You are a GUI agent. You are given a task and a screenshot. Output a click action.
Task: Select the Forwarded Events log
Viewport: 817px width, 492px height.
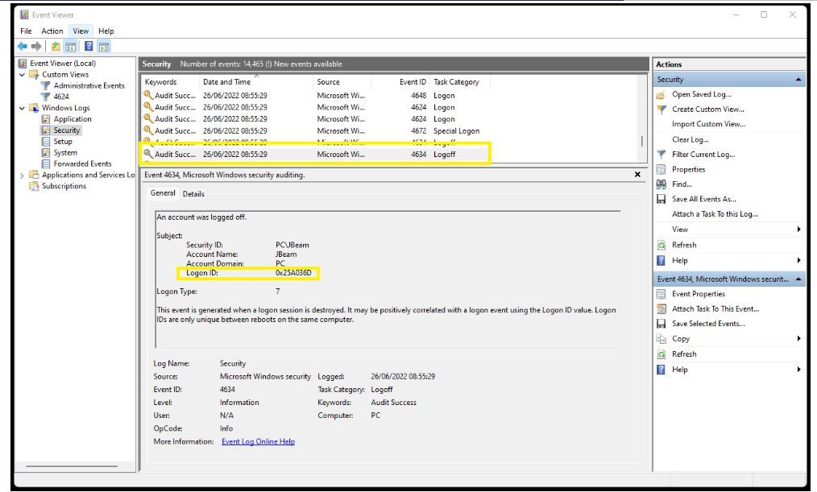pyautogui.click(x=82, y=164)
